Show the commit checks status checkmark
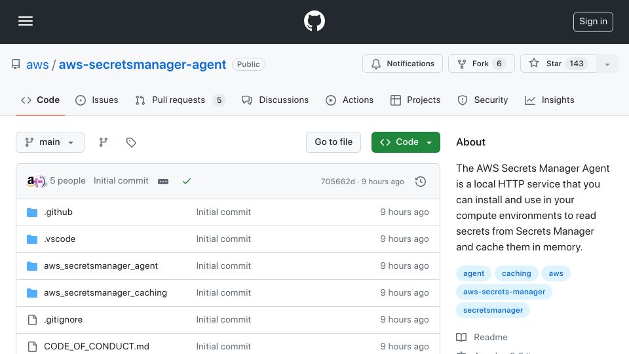 [x=187, y=182]
